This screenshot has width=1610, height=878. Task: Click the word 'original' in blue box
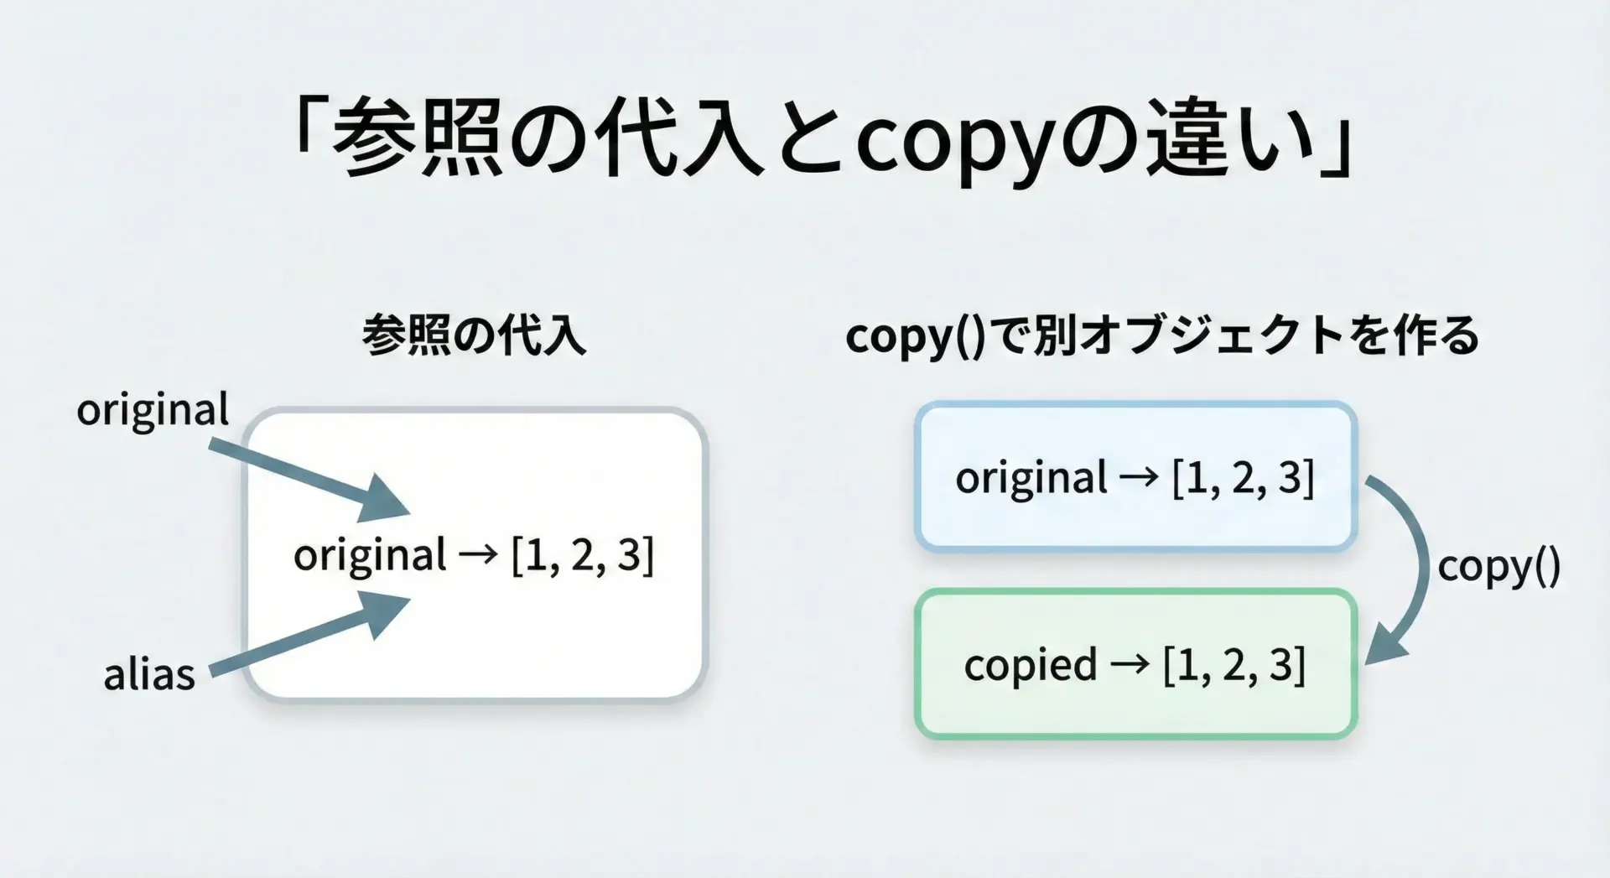1031,478
